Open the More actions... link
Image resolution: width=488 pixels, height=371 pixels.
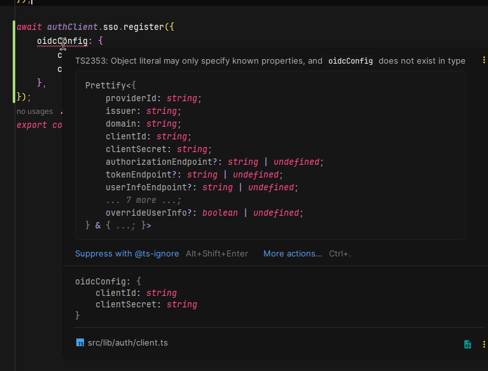click(293, 253)
